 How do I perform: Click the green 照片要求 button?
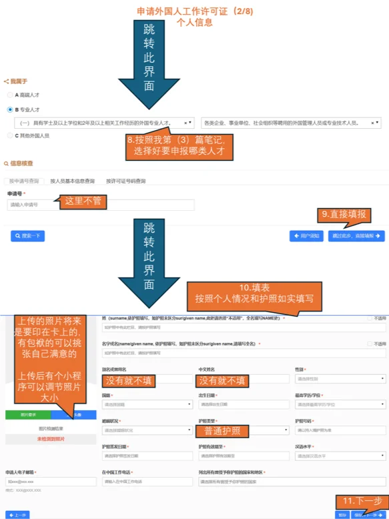pos(28,415)
